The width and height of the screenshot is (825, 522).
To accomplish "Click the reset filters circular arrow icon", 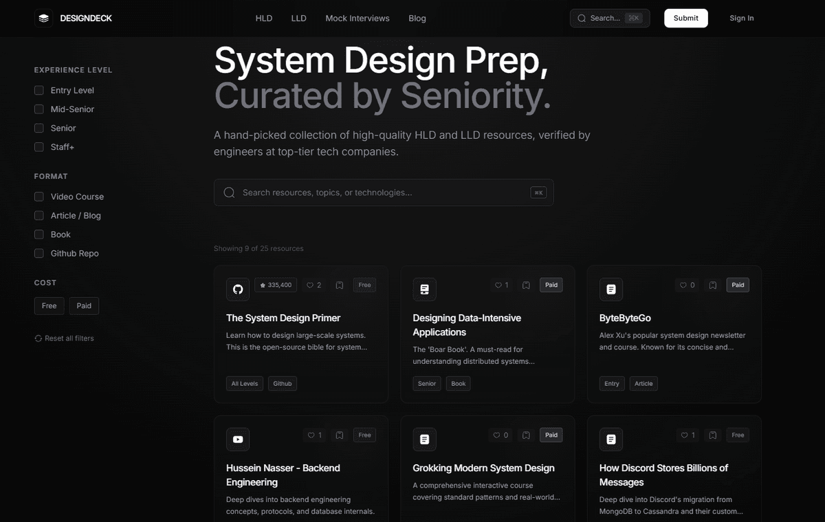I will tap(38, 338).
